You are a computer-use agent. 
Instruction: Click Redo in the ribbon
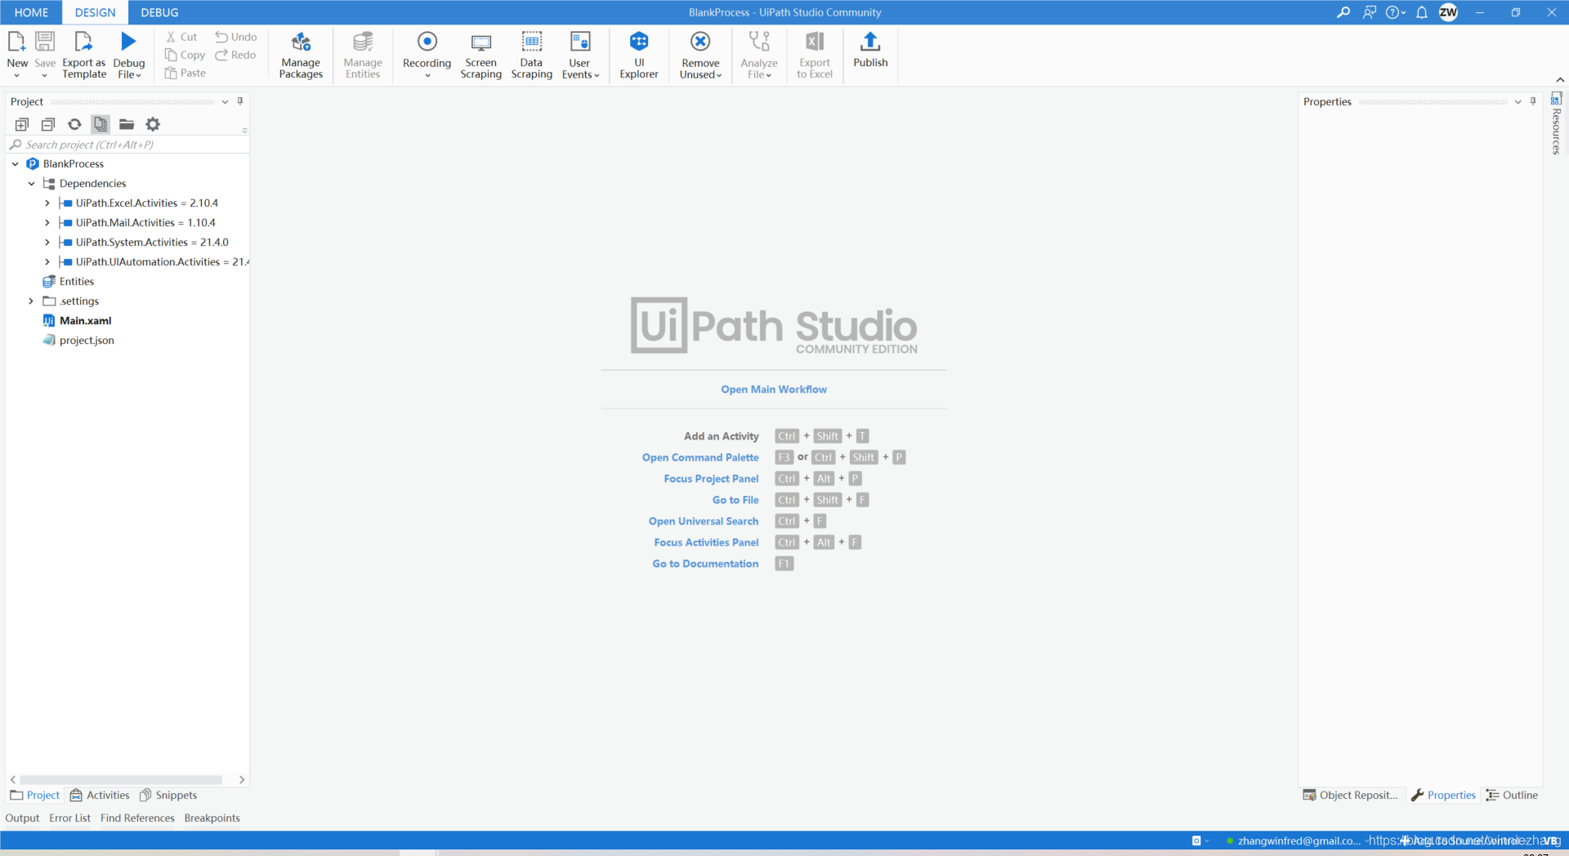tap(236, 55)
